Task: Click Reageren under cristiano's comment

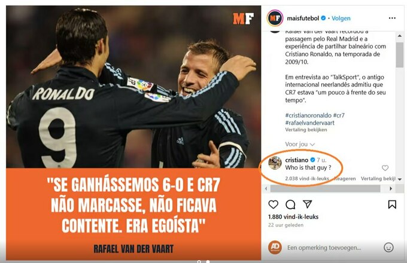Action: pyautogui.click(x=345, y=179)
